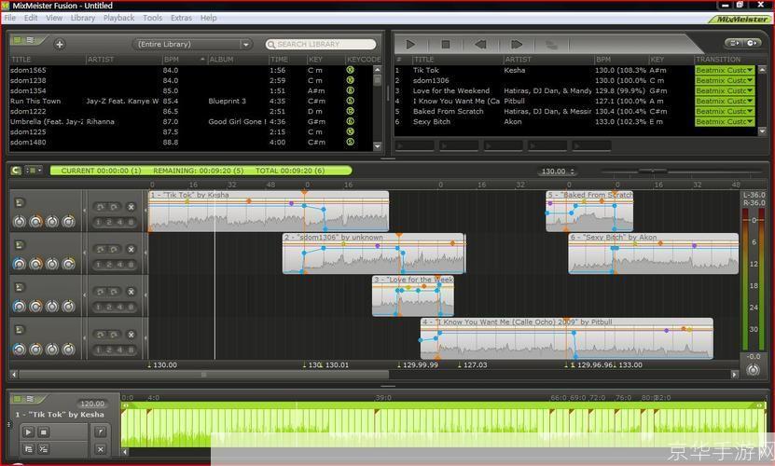
Task: Stop the Tik Tok clip in bottom panel
Action: (44, 432)
